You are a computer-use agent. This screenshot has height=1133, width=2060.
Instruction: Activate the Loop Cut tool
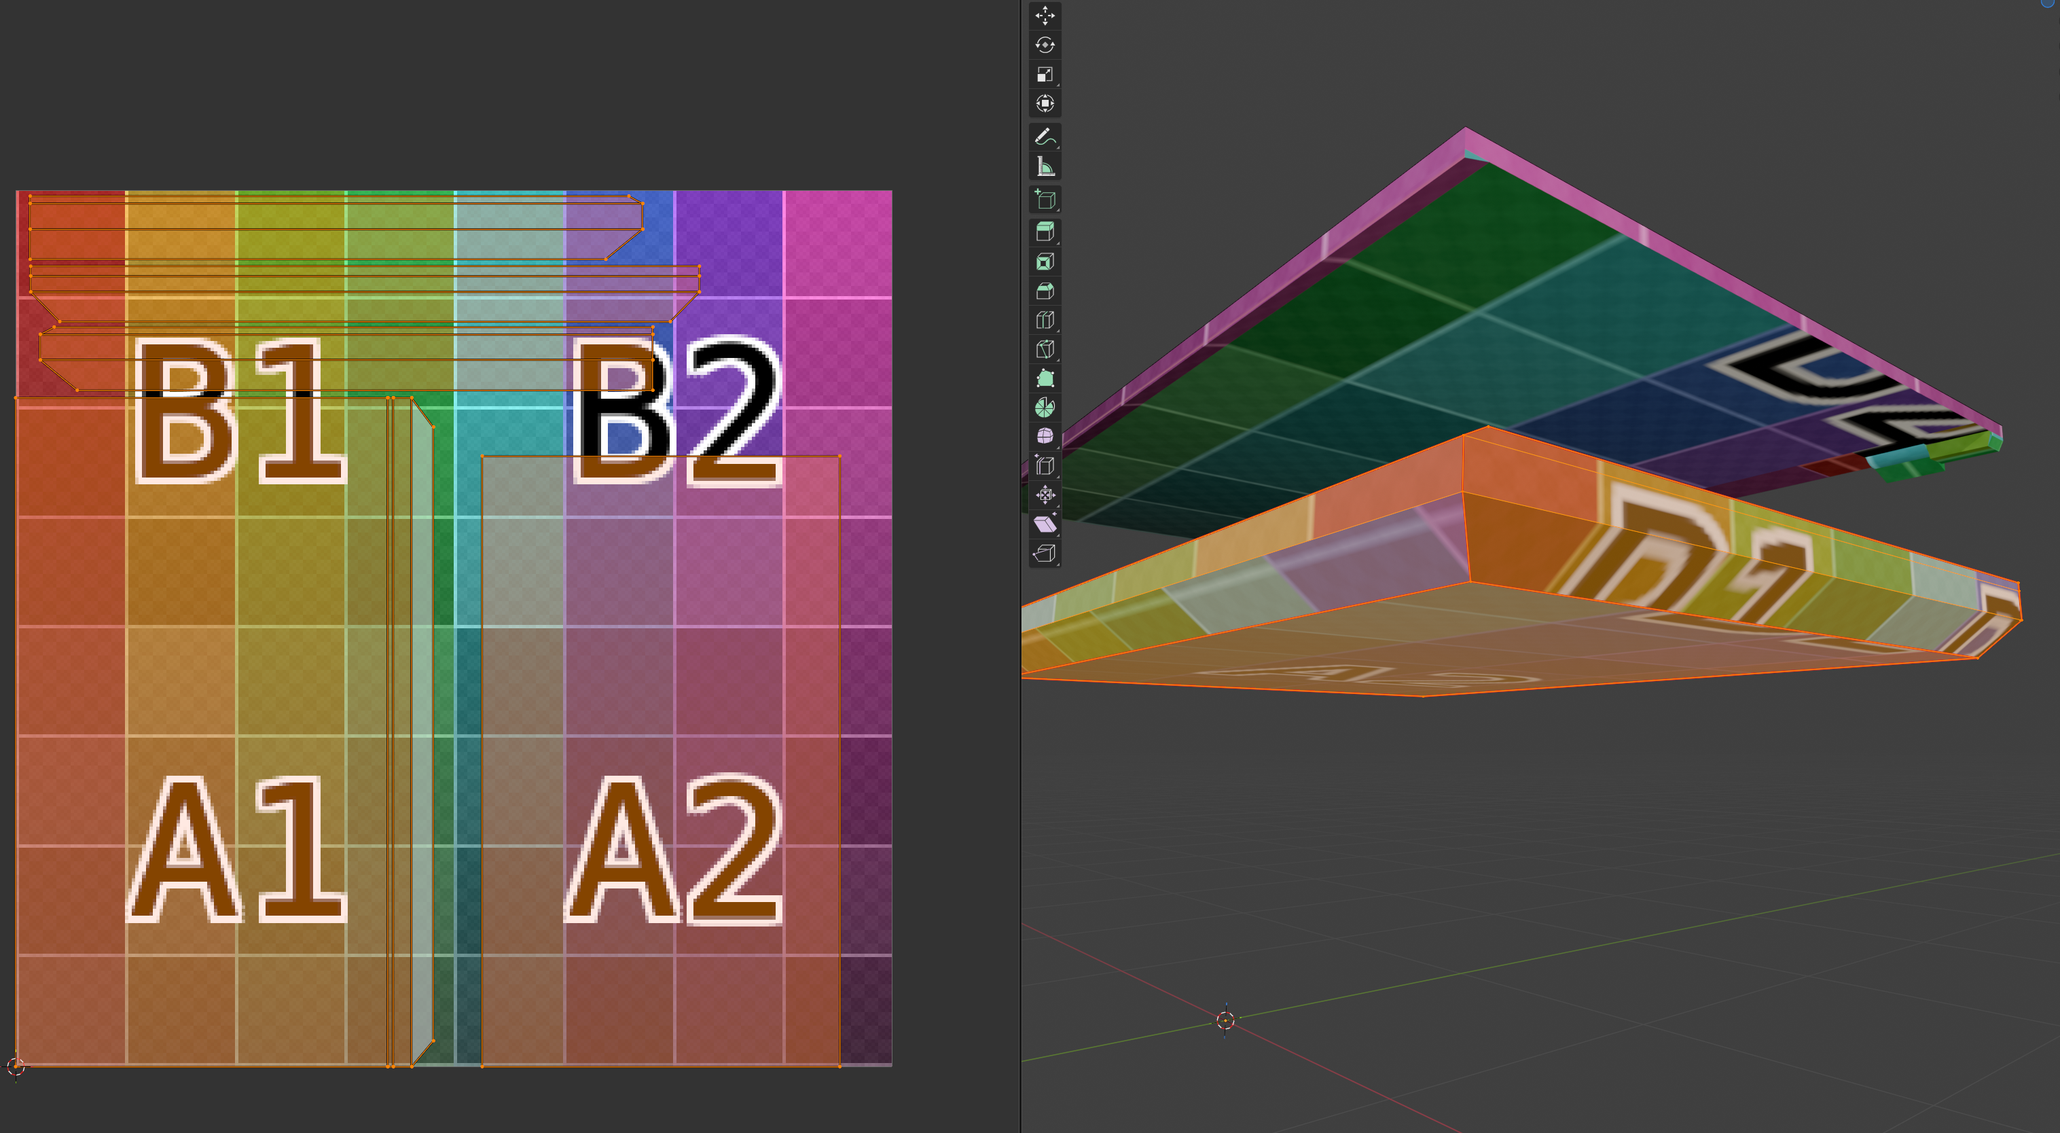[1045, 321]
